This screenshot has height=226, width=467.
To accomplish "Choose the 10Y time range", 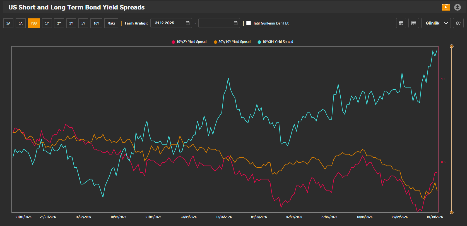I will tap(97, 23).
